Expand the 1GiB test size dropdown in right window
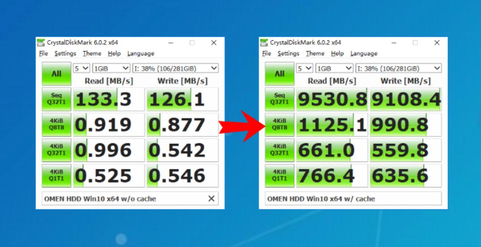The image size is (481, 247). [x=334, y=68]
